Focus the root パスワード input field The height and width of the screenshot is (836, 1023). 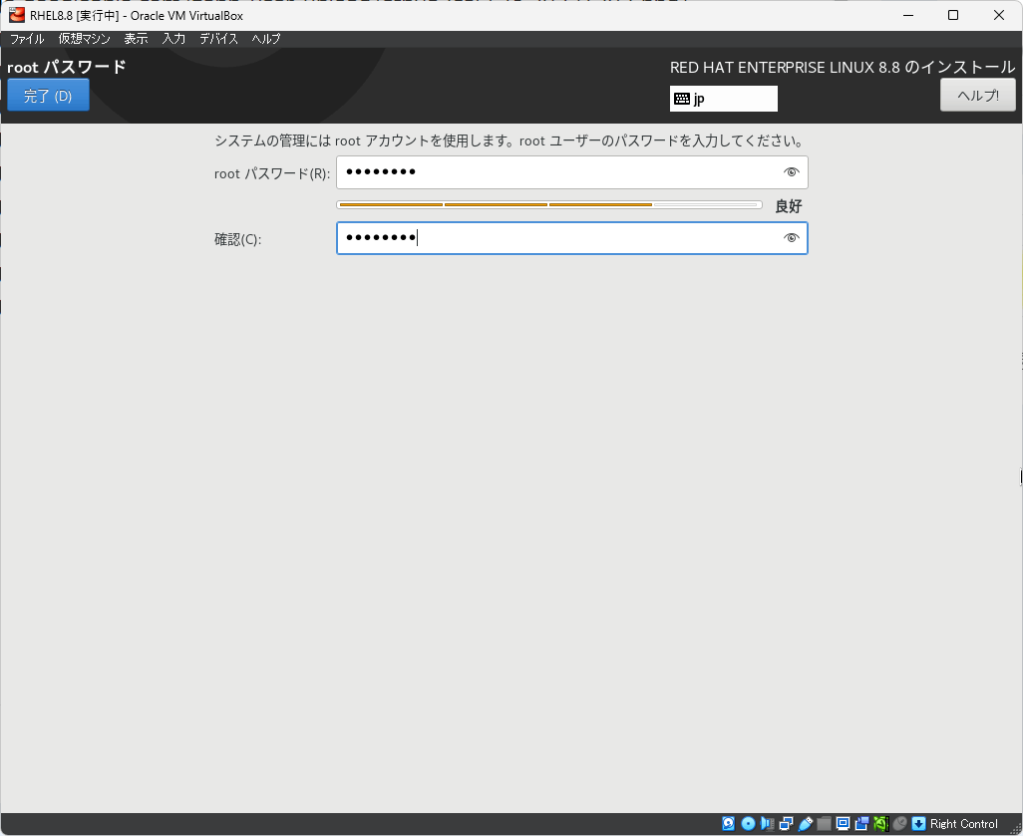point(572,172)
